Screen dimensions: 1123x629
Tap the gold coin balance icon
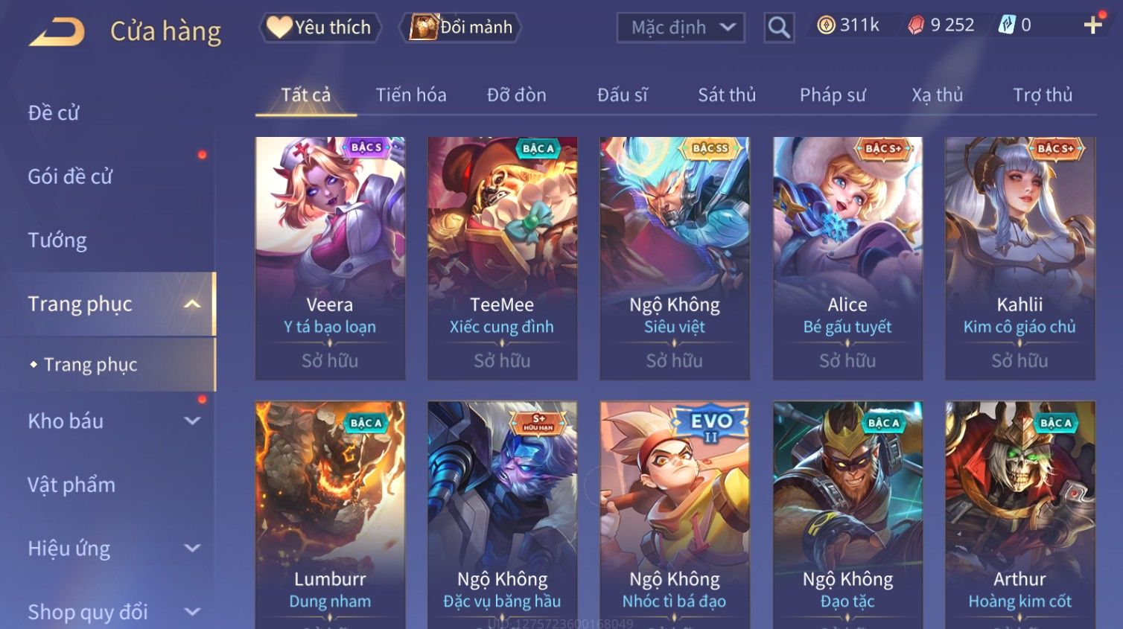point(826,25)
